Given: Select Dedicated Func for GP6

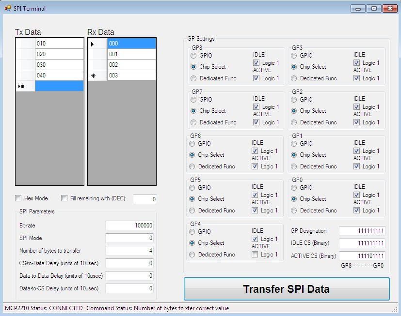Looking at the screenshot, I should [x=192, y=166].
